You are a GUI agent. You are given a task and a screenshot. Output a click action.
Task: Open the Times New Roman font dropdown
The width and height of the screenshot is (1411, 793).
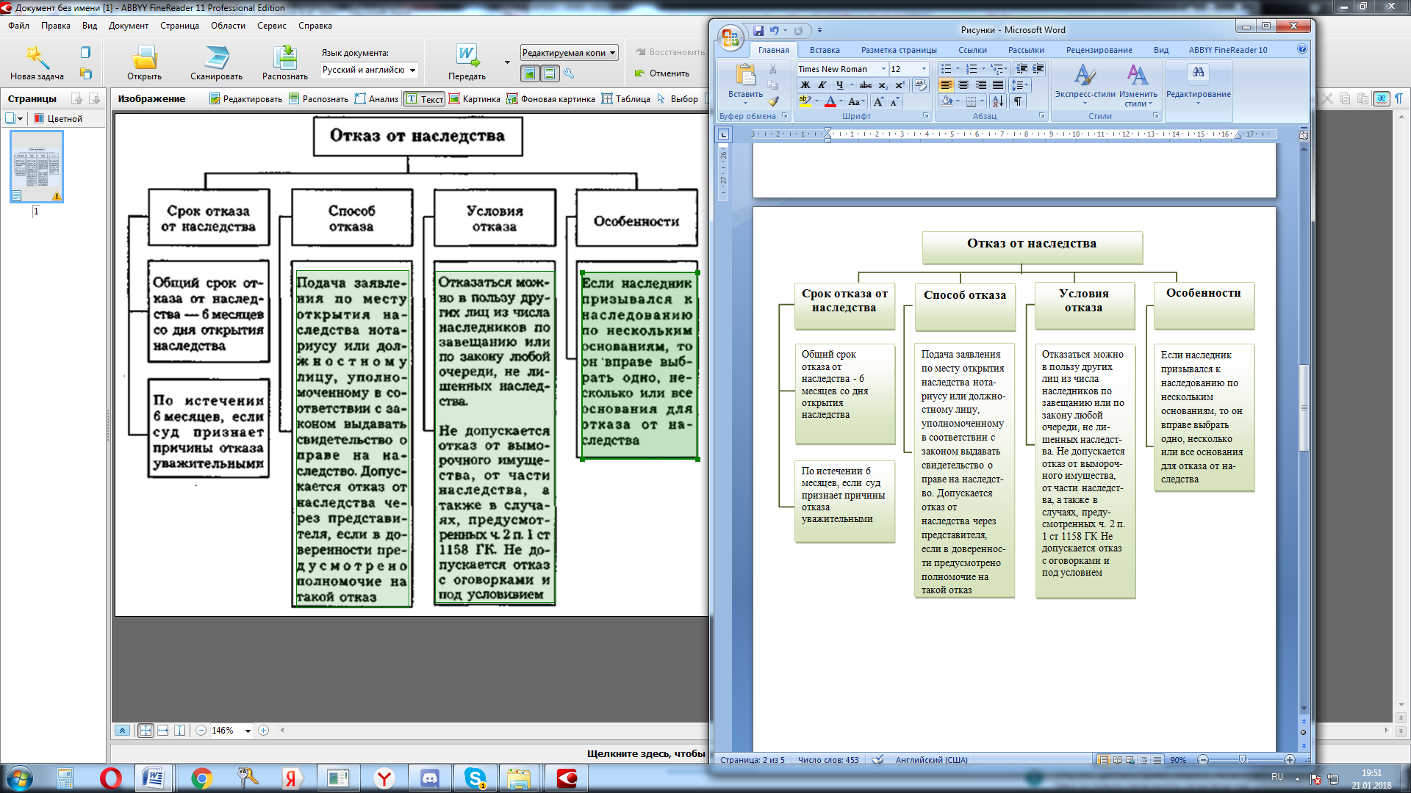883,69
